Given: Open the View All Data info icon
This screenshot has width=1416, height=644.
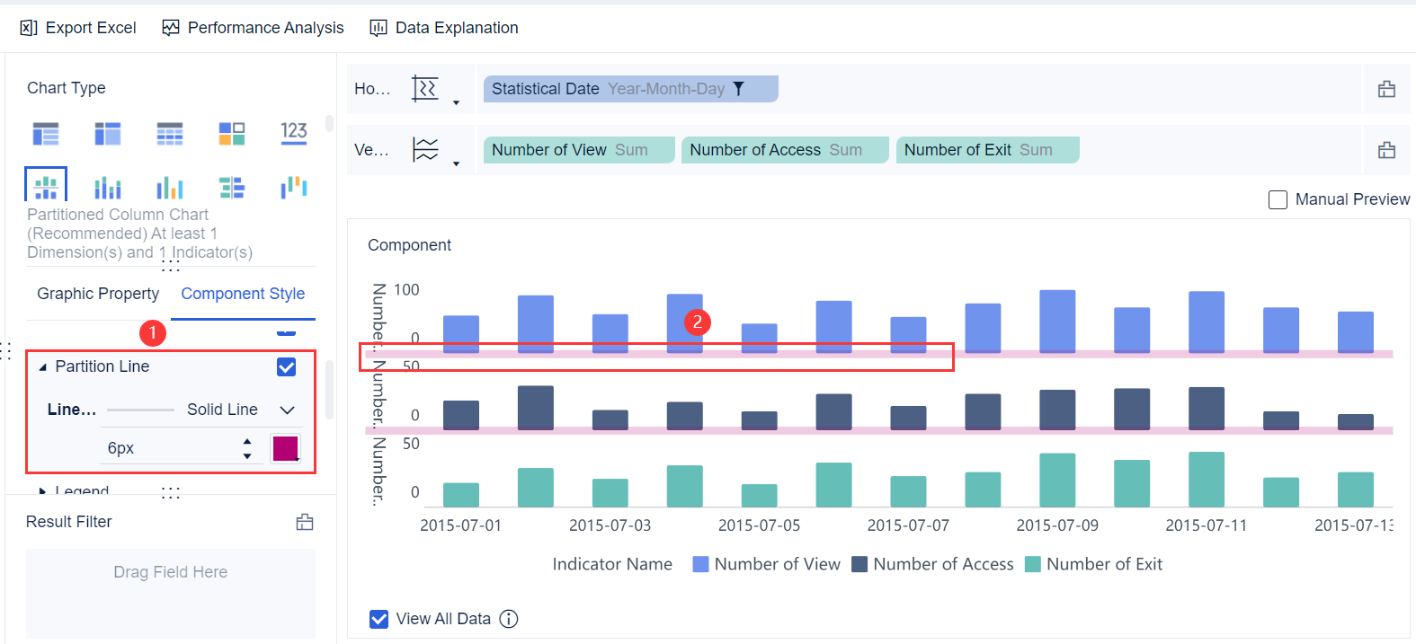Looking at the screenshot, I should (x=509, y=619).
